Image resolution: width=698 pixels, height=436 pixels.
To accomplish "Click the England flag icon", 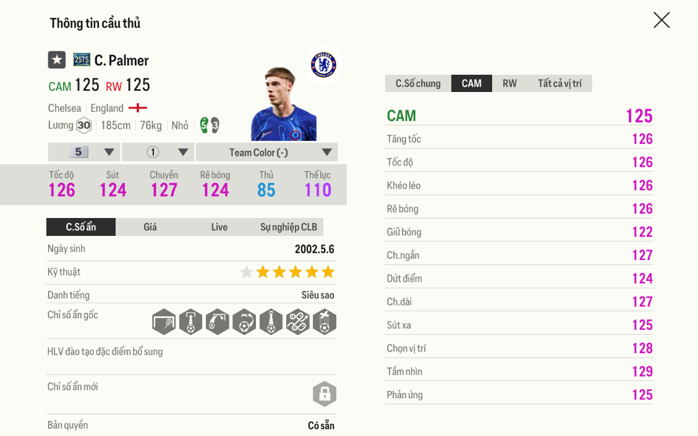I will (137, 108).
